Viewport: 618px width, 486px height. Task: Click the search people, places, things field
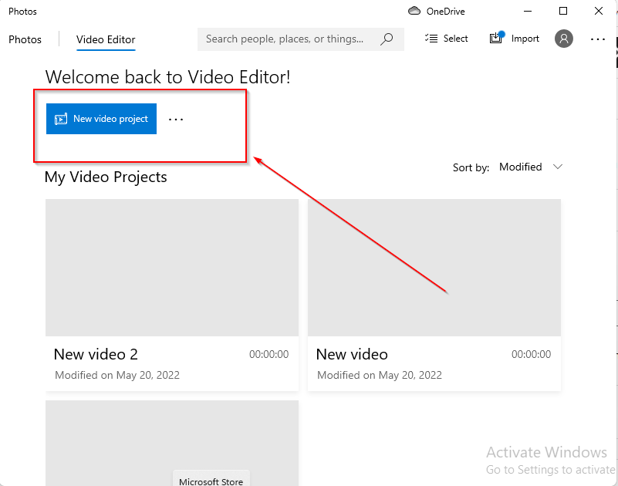coord(285,39)
